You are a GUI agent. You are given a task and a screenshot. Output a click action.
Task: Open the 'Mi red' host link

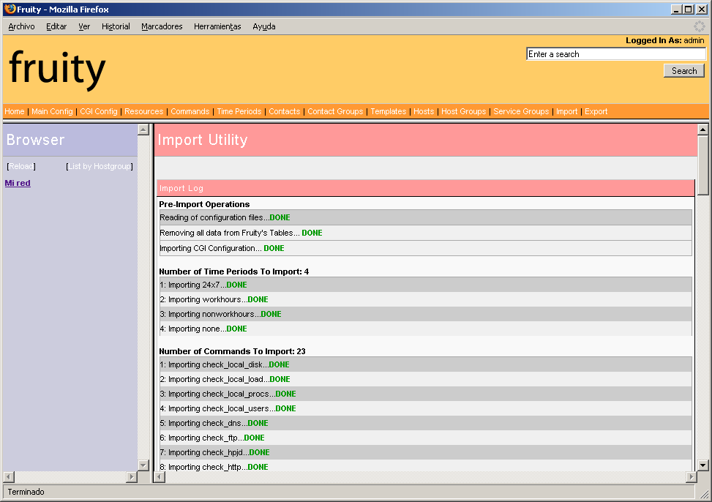[x=18, y=183]
